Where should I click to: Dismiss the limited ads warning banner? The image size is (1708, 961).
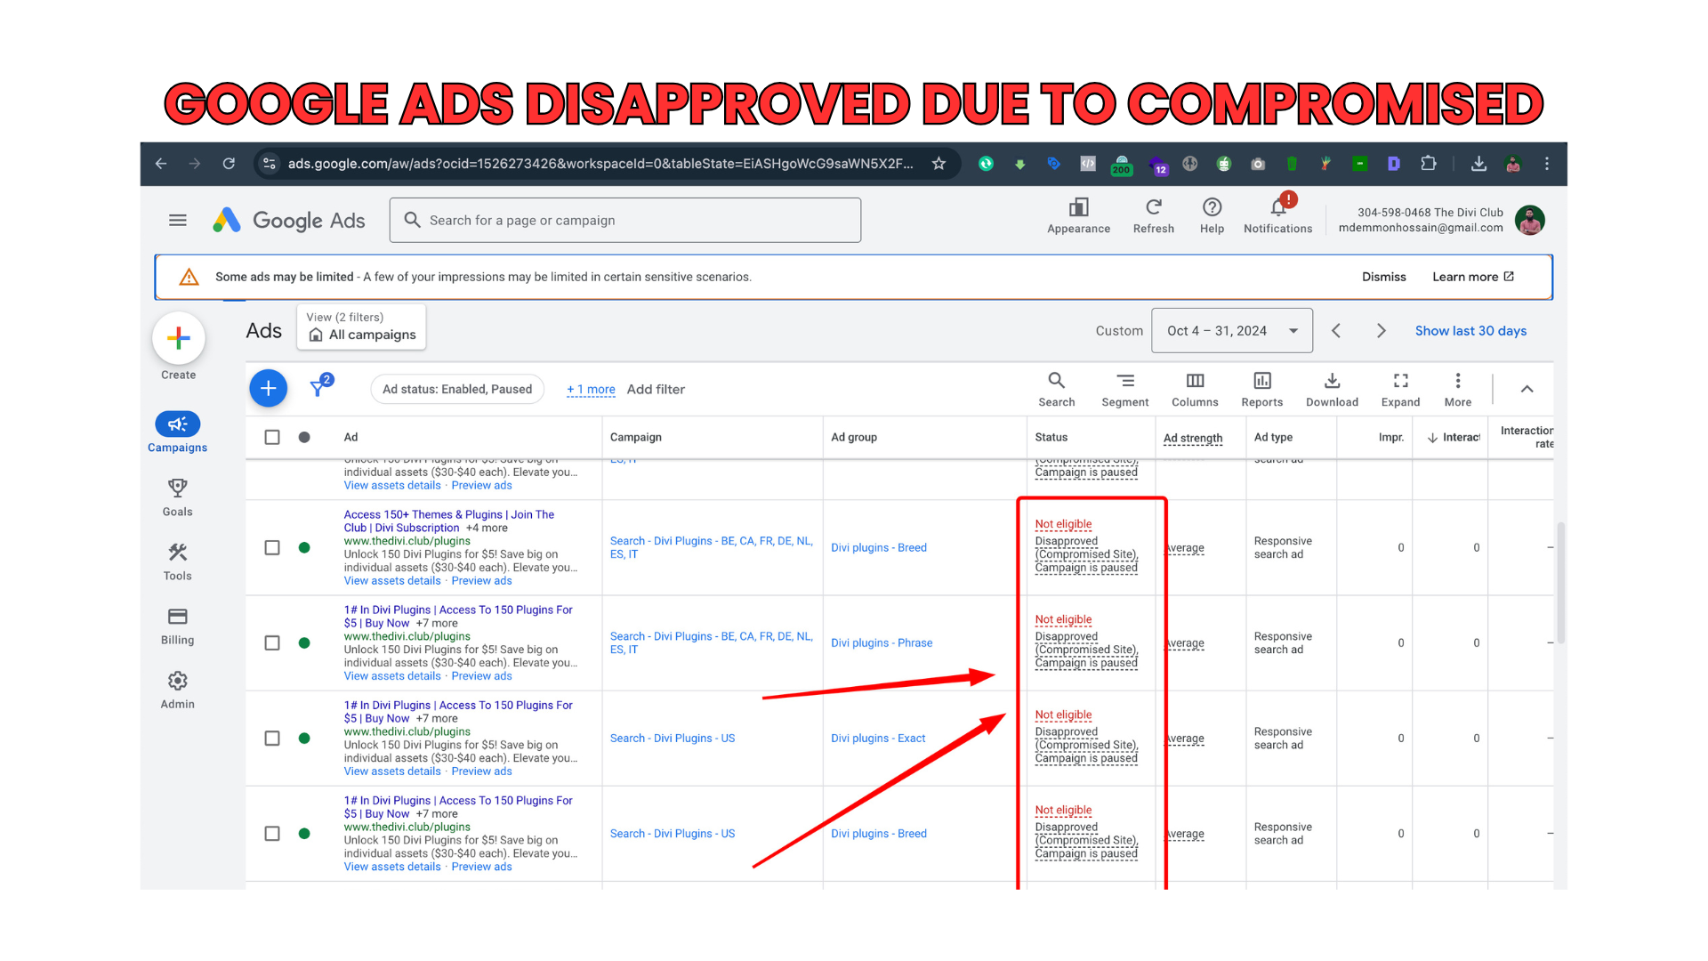tap(1383, 277)
